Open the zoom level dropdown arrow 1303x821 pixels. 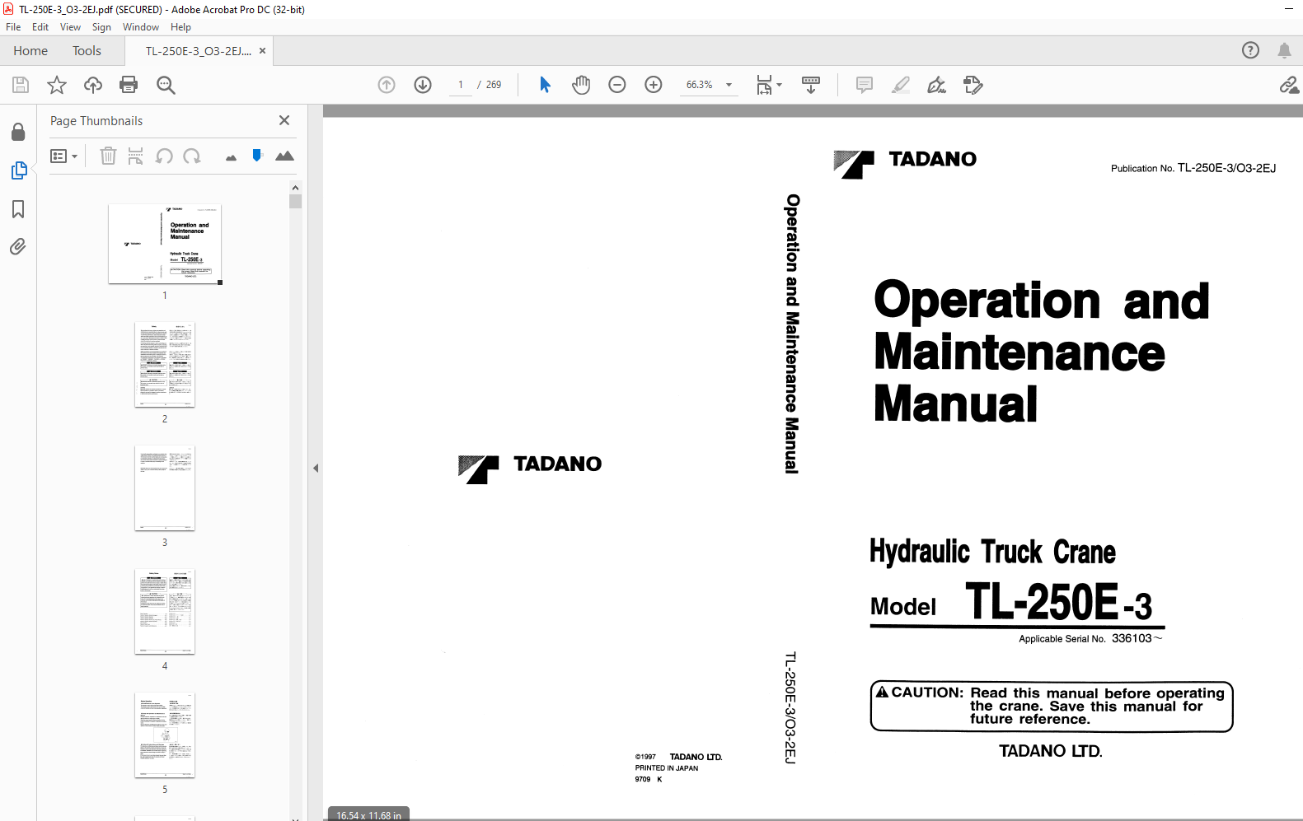(x=729, y=85)
